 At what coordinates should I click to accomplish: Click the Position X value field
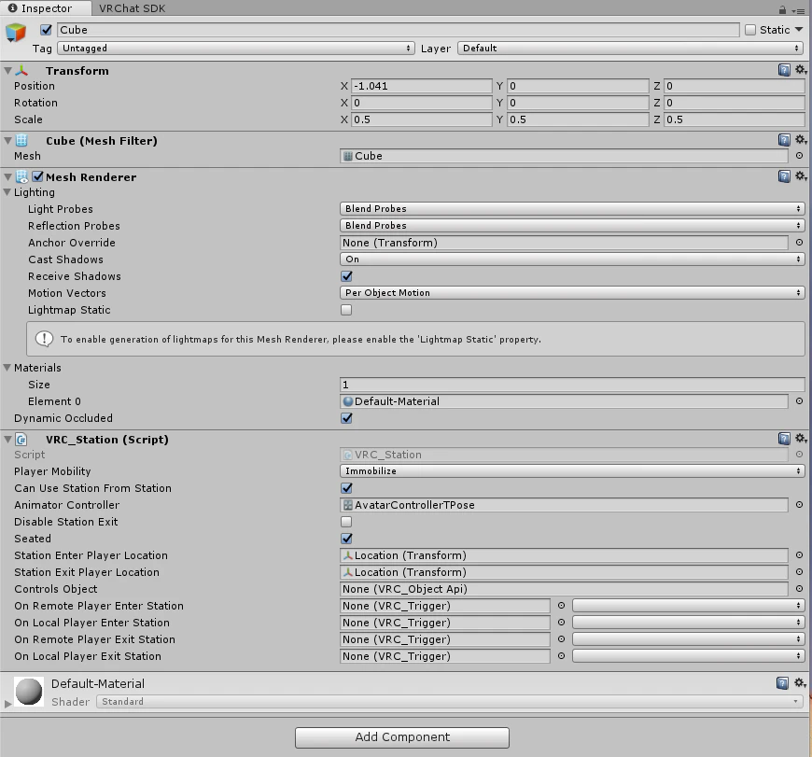pos(422,86)
